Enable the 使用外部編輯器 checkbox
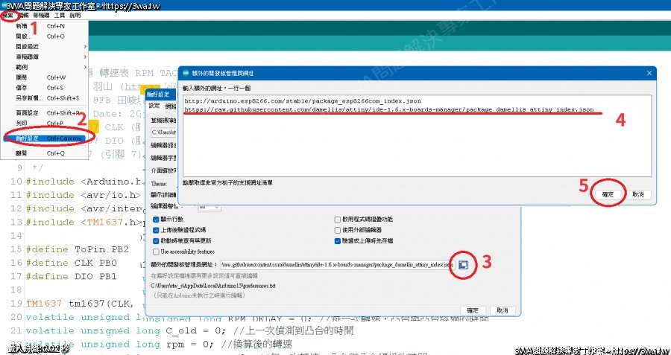The width and height of the screenshot is (671, 355). coord(338,231)
